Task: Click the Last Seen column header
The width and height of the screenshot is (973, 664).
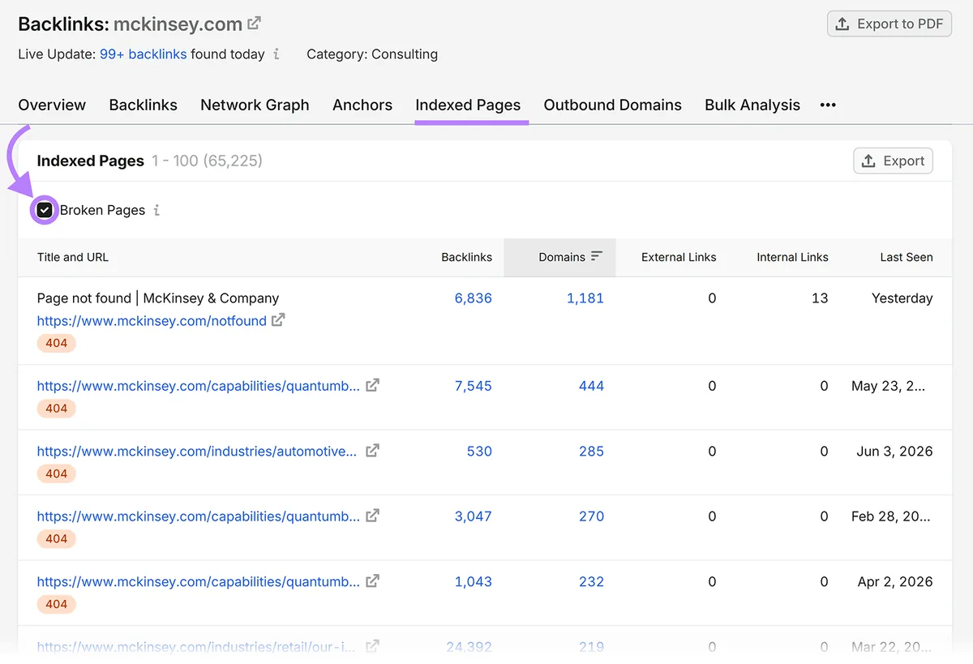Action: point(907,257)
